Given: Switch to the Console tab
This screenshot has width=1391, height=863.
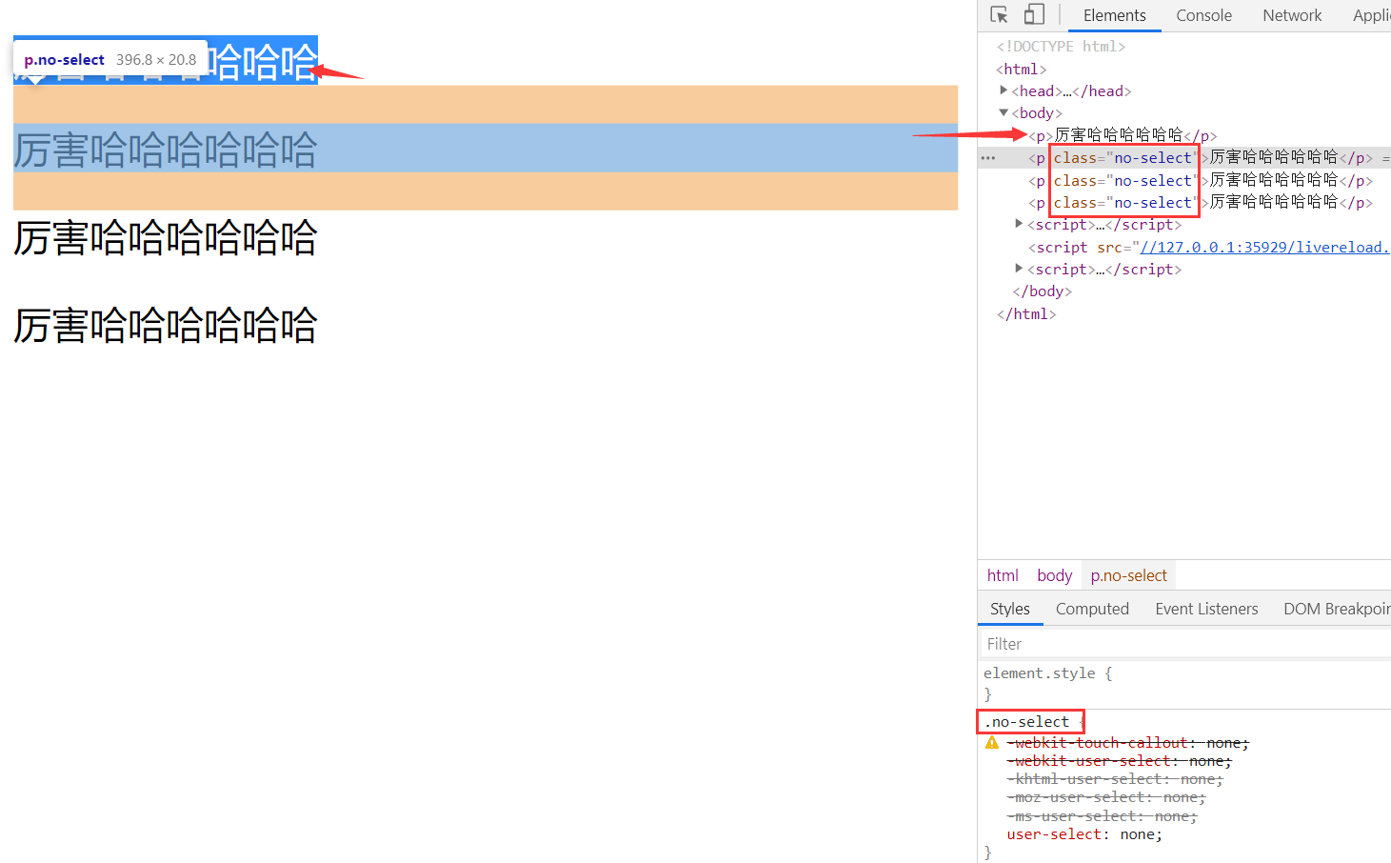Looking at the screenshot, I should (x=1203, y=15).
